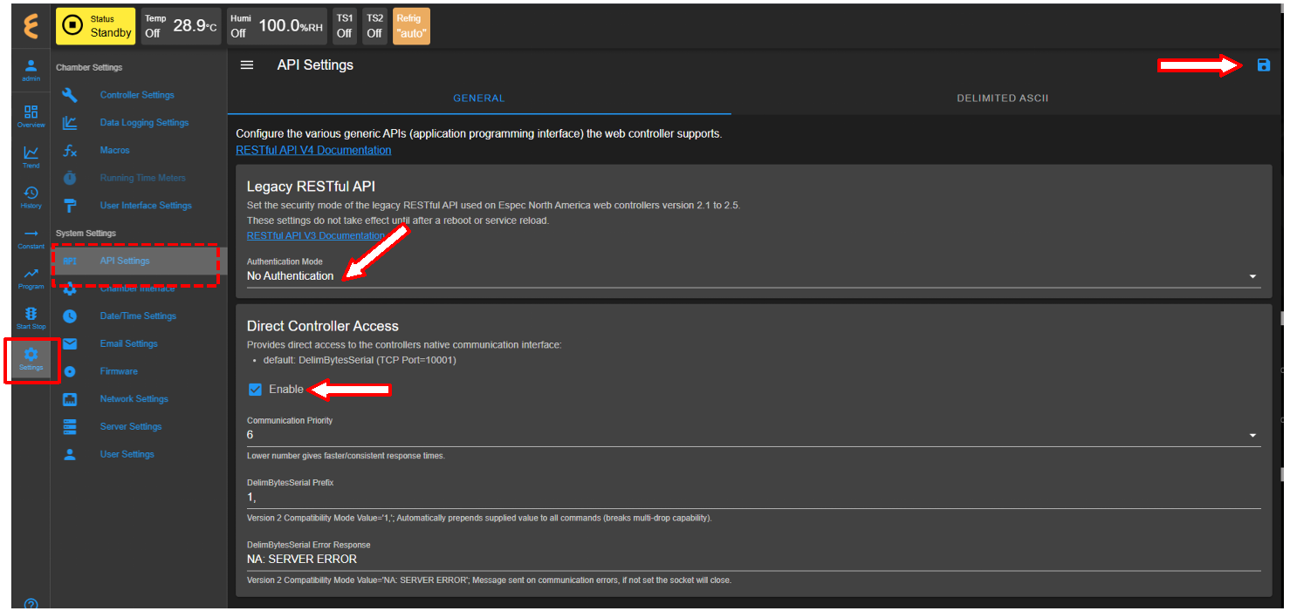
Task: Click the Macros fx icon
Action: [70, 151]
